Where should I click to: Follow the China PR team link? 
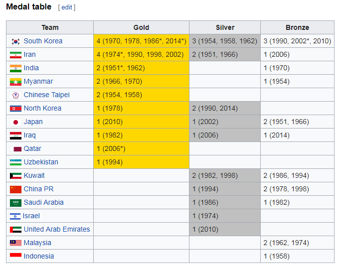38,189
